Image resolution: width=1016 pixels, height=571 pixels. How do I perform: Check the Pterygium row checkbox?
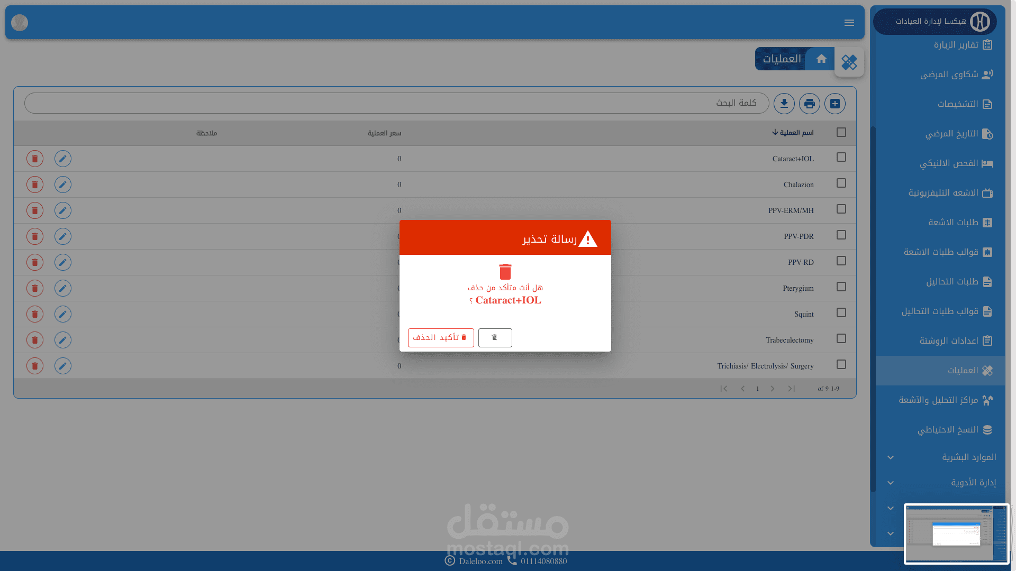coord(841,287)
